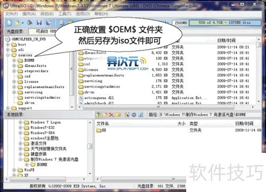Sort local list by 类型 column

193,124
